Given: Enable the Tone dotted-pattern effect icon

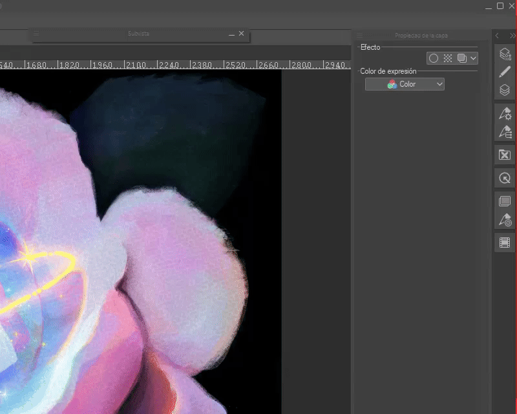Looking at the screenshot, I should tap(447, 58).
